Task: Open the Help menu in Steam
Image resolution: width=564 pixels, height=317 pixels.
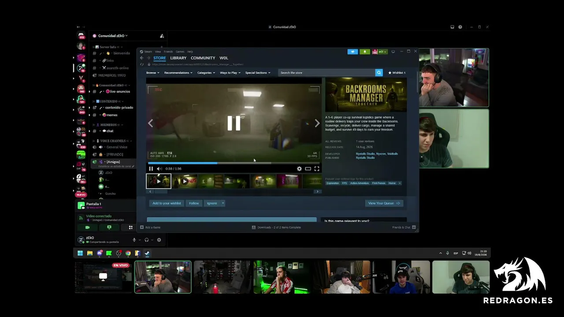Action: tap(190, 52)
